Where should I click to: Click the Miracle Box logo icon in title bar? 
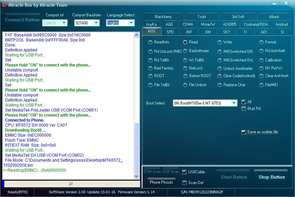(x=4, y=5)
